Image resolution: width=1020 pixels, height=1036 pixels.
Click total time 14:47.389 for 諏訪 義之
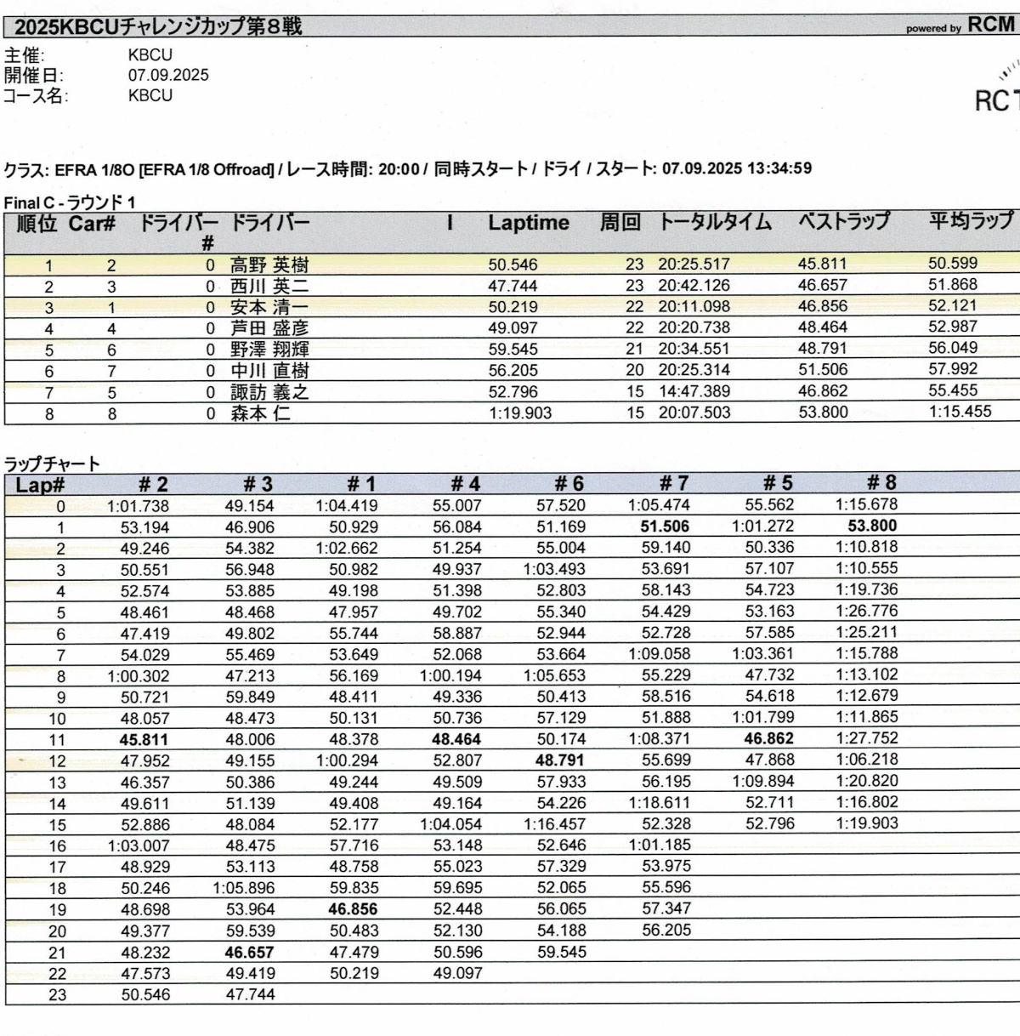[x=694, y=391]
